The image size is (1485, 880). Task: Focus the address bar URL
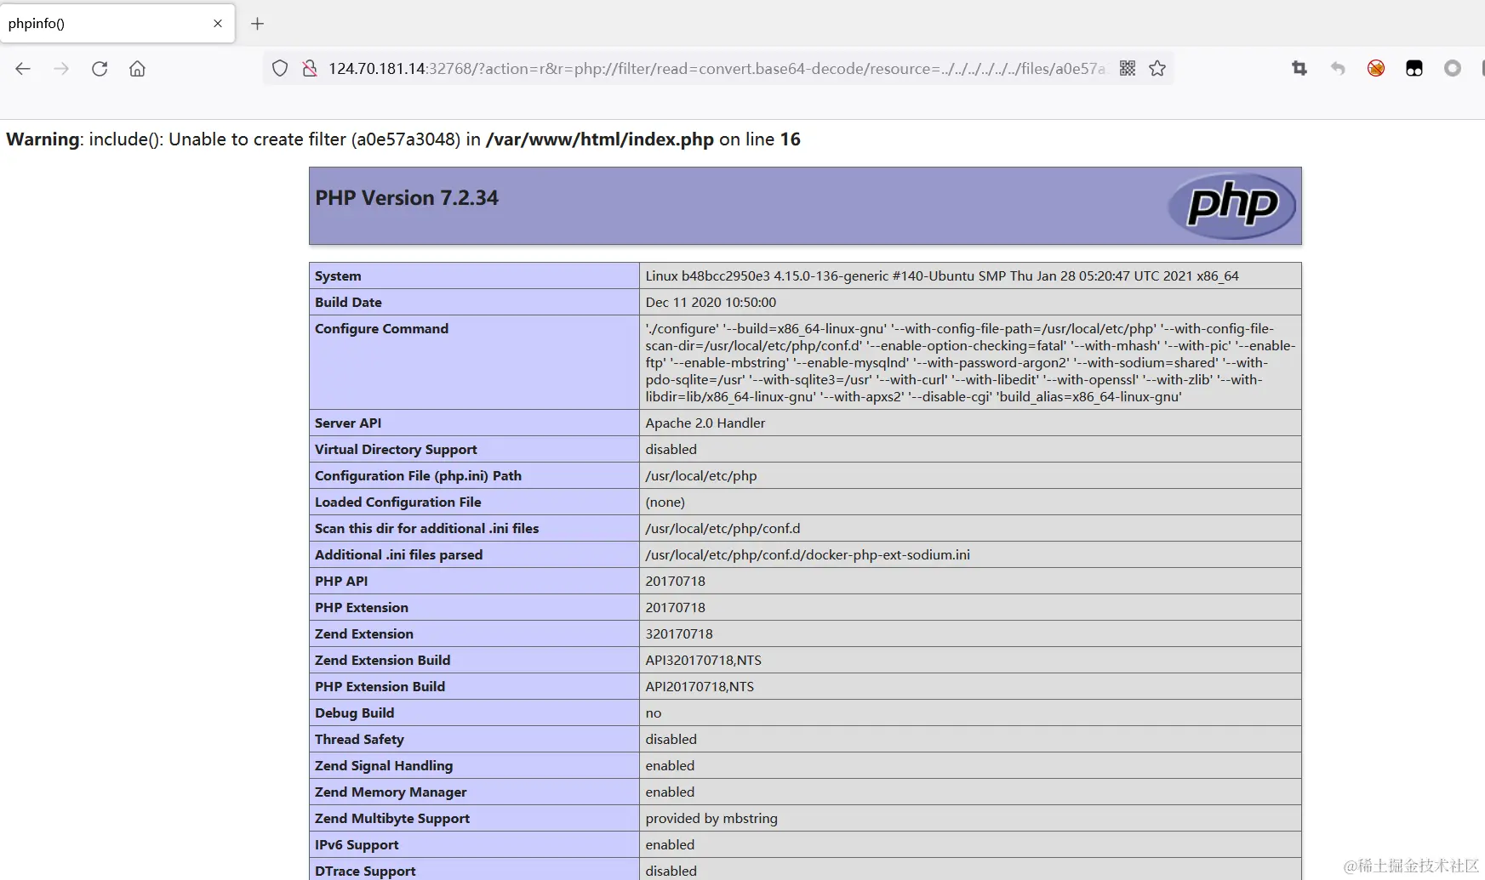click(717, 69)
